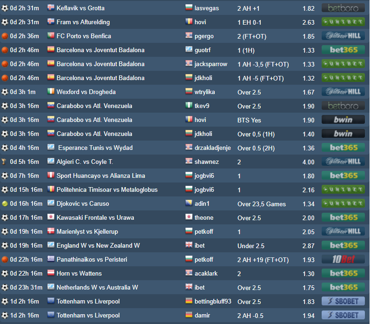Open the Wexford vs Drogheda match
The width and height of the screenshot is (370, 324).
coord(86,92)
